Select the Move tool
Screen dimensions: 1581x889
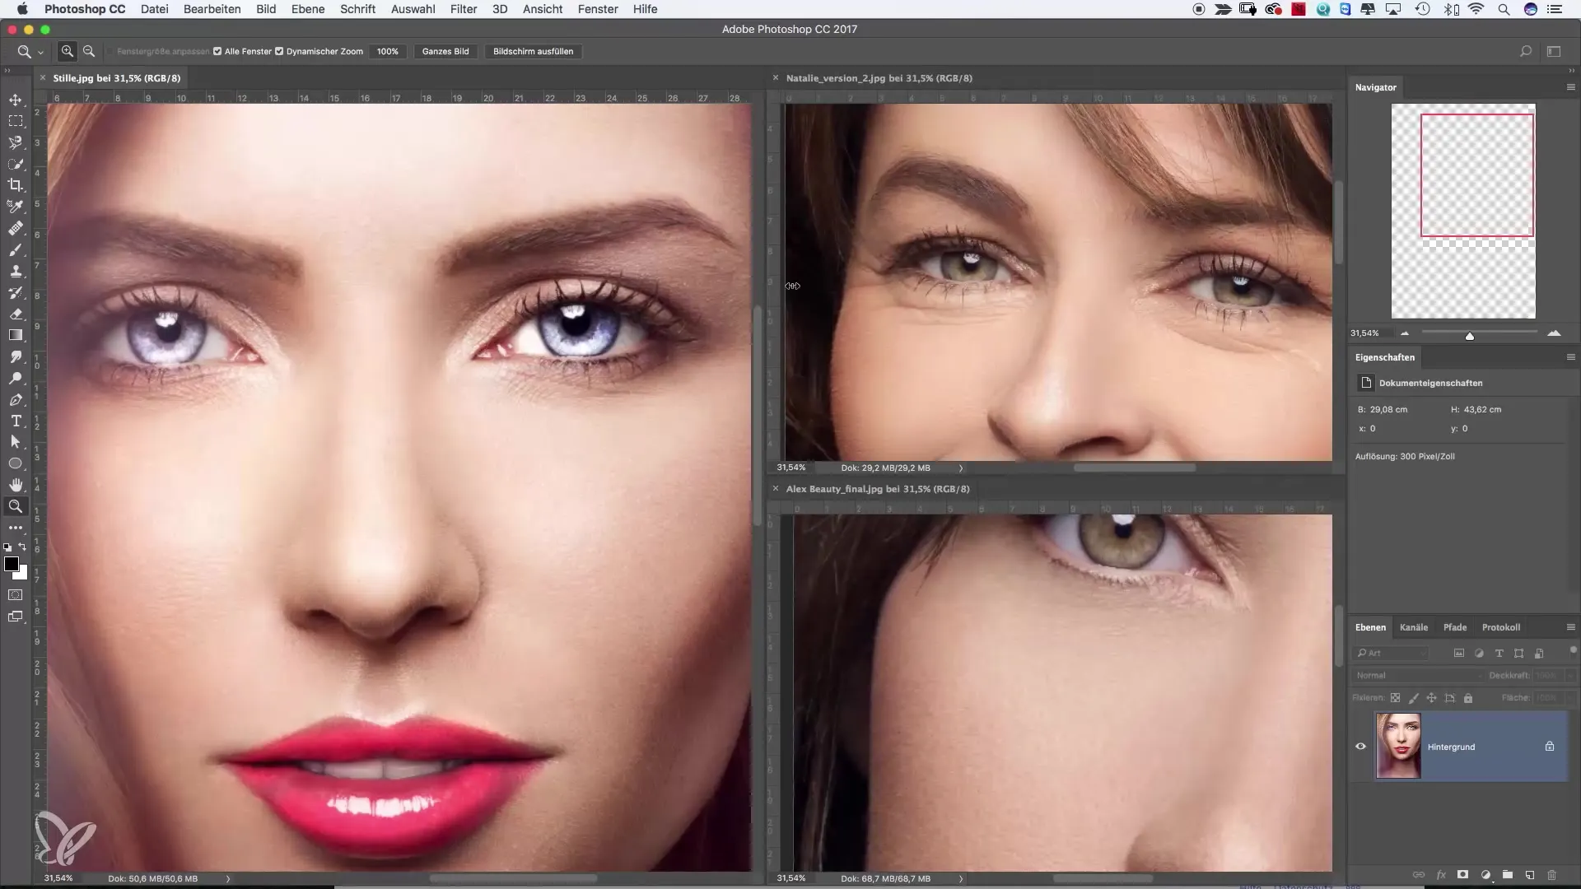tap(16, 100)
